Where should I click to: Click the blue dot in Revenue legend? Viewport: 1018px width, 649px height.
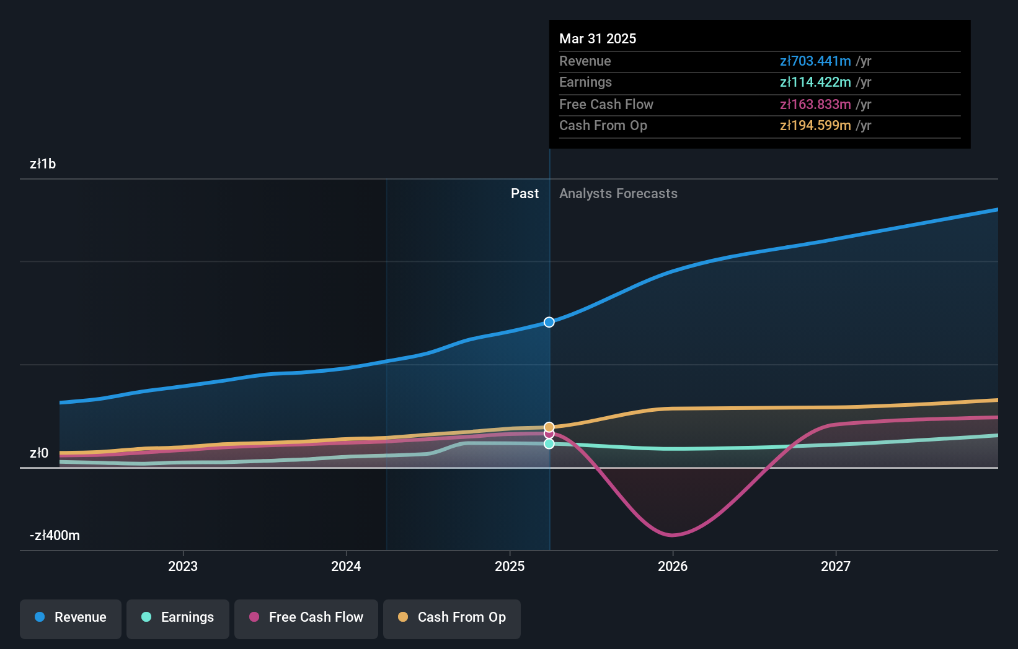pos(40,617)
